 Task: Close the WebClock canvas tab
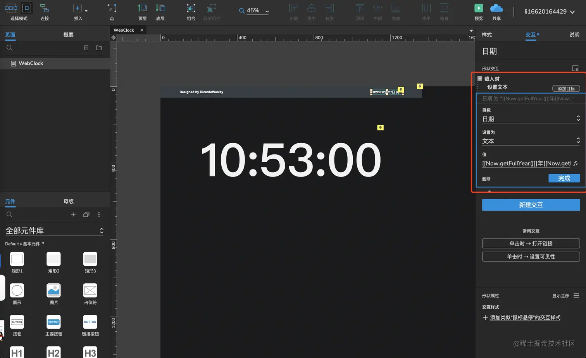pyautogui.click(x=142, y=30)
